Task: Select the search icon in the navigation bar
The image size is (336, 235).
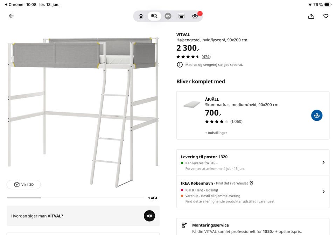Action: click(x=154, y=16)
